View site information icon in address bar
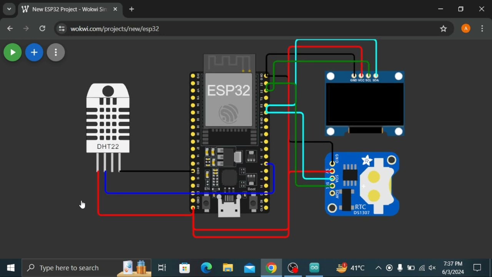Screen dimensions: 492x277 pos(61,28)
